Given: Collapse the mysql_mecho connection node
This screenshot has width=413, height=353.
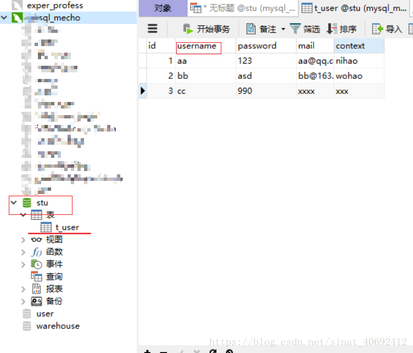Looking at the screenshot, I should click(4, 18).
